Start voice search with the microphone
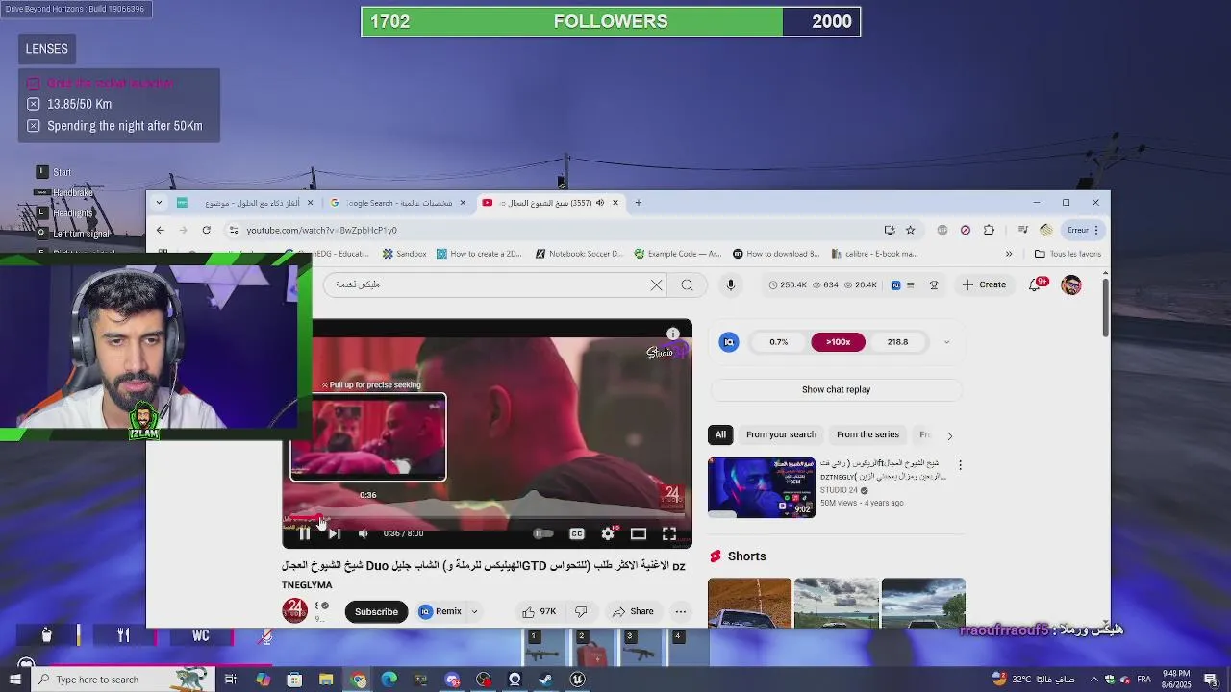Image resolution: width=1231 pixels, height=692 pixels. tap(731, 284)
